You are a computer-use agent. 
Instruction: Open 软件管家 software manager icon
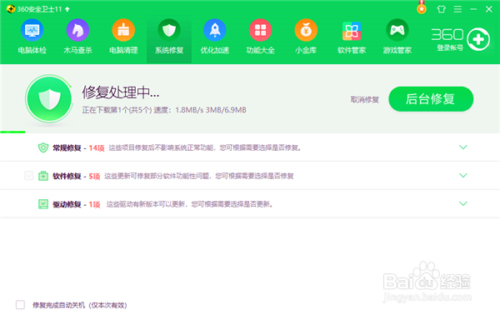352,31
